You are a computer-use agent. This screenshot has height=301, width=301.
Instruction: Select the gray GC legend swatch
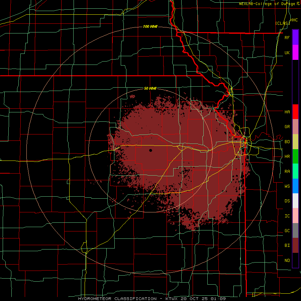coord(295,230)
